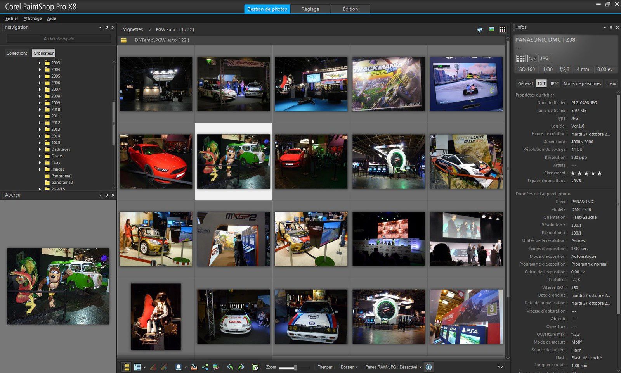Pin the Infos panel with the pushpin
The image size is (621, 373).
point(611,28)
